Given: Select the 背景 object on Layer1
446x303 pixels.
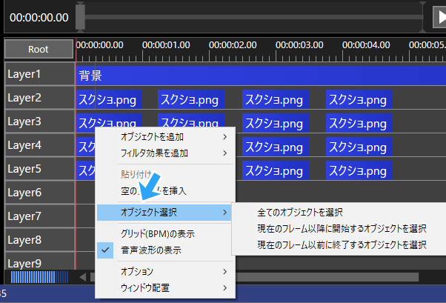Looking at the screenshot, I should click(x=259, y=75).
